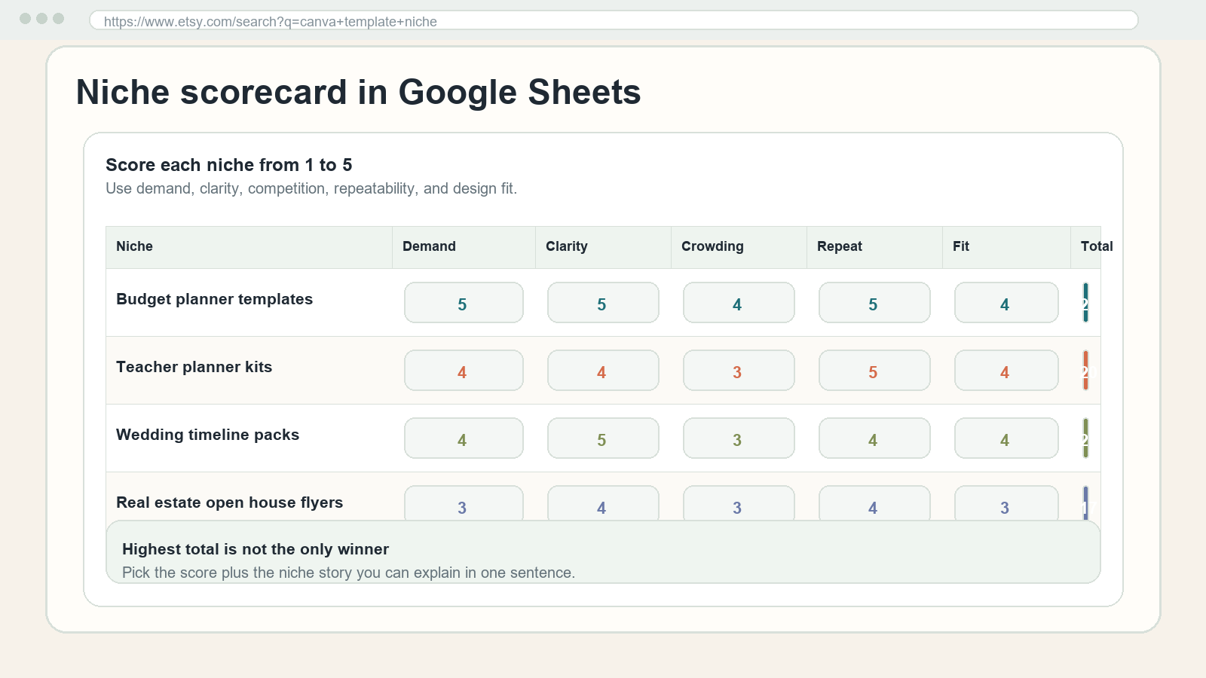This screenshot has height=678, width=1206.
Task: Click the 'Score each niche from 1 to 5' heading
Action: [x=228, y=165]
